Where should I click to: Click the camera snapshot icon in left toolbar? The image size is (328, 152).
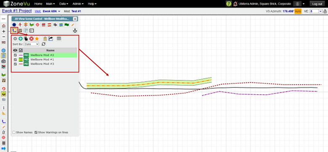pos(3,100)
